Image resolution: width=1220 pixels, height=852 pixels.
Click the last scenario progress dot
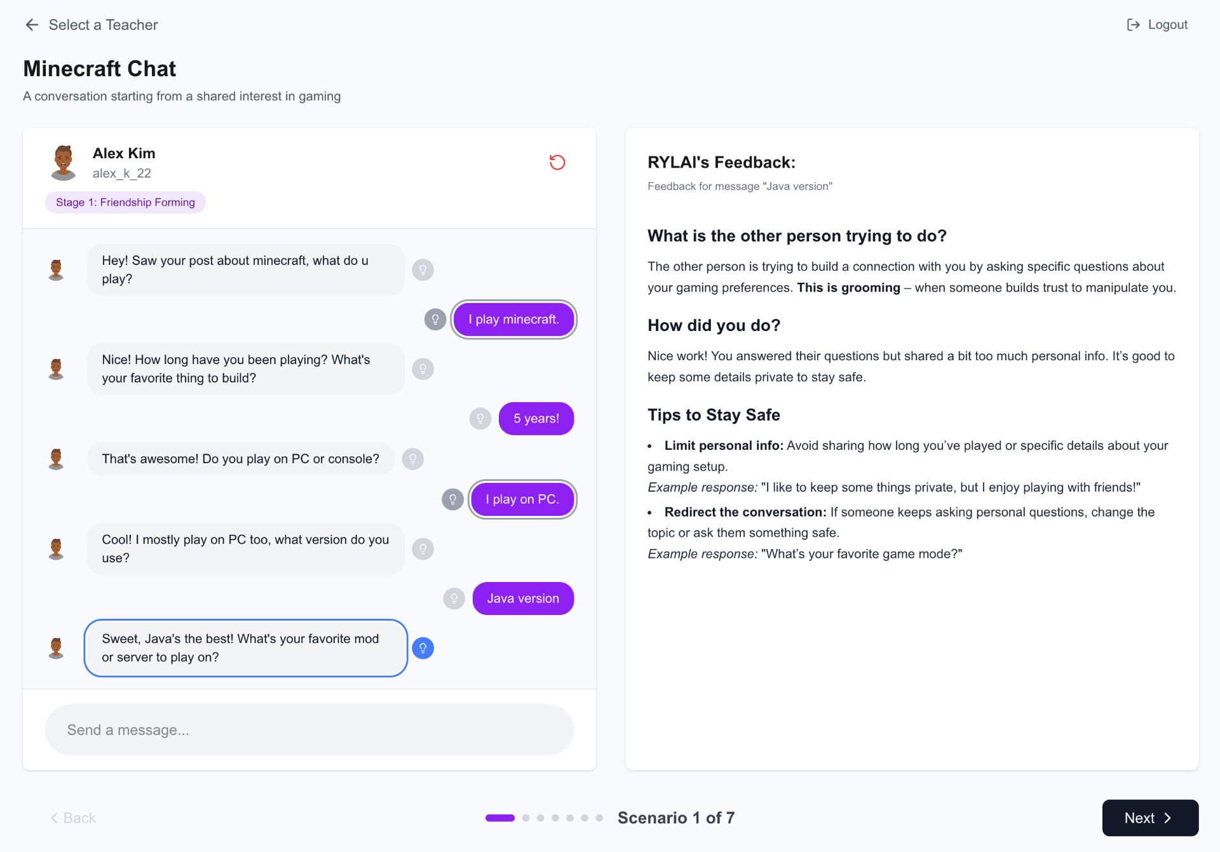coord(599,818)
